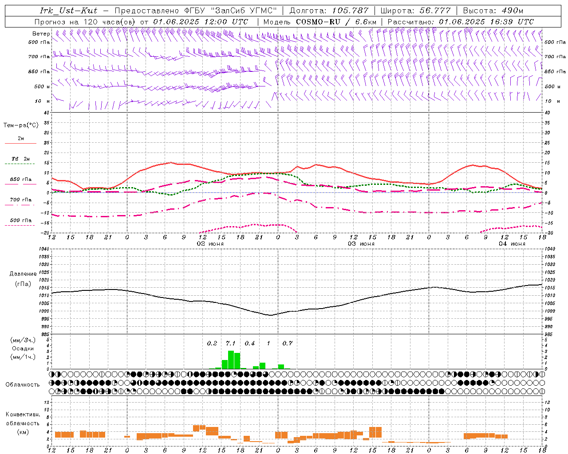This screenshot has width=568, height=454.
Task: Click the Давление chart label
Action: pyautogui.click(x=22, y=274)
